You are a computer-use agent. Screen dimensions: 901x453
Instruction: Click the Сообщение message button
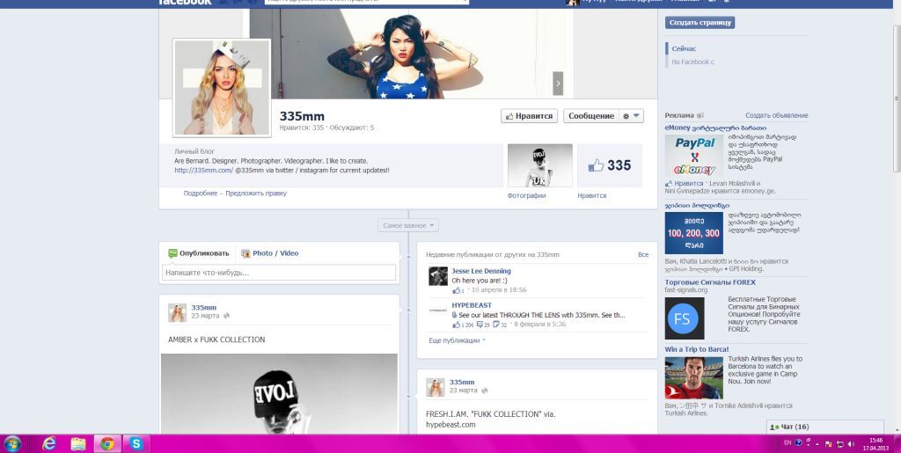(x=591, y=116)
